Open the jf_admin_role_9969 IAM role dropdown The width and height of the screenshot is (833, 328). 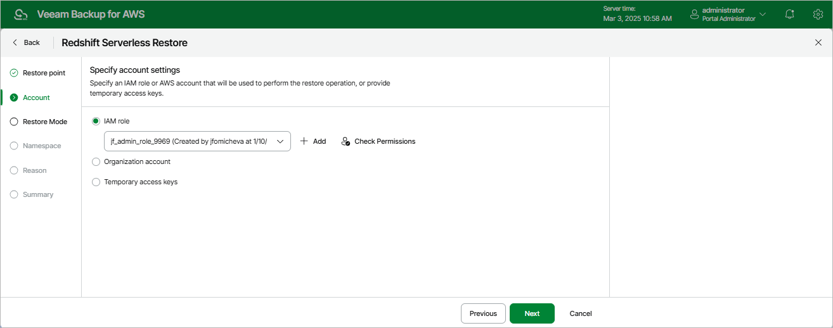197,141
